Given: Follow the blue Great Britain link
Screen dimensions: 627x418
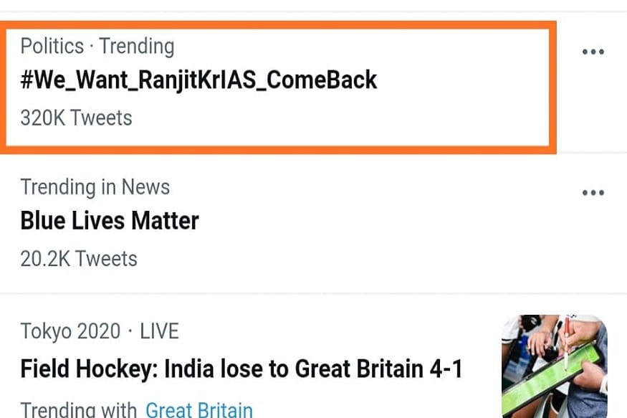Looking at the screenshot, I should point(199,410).
